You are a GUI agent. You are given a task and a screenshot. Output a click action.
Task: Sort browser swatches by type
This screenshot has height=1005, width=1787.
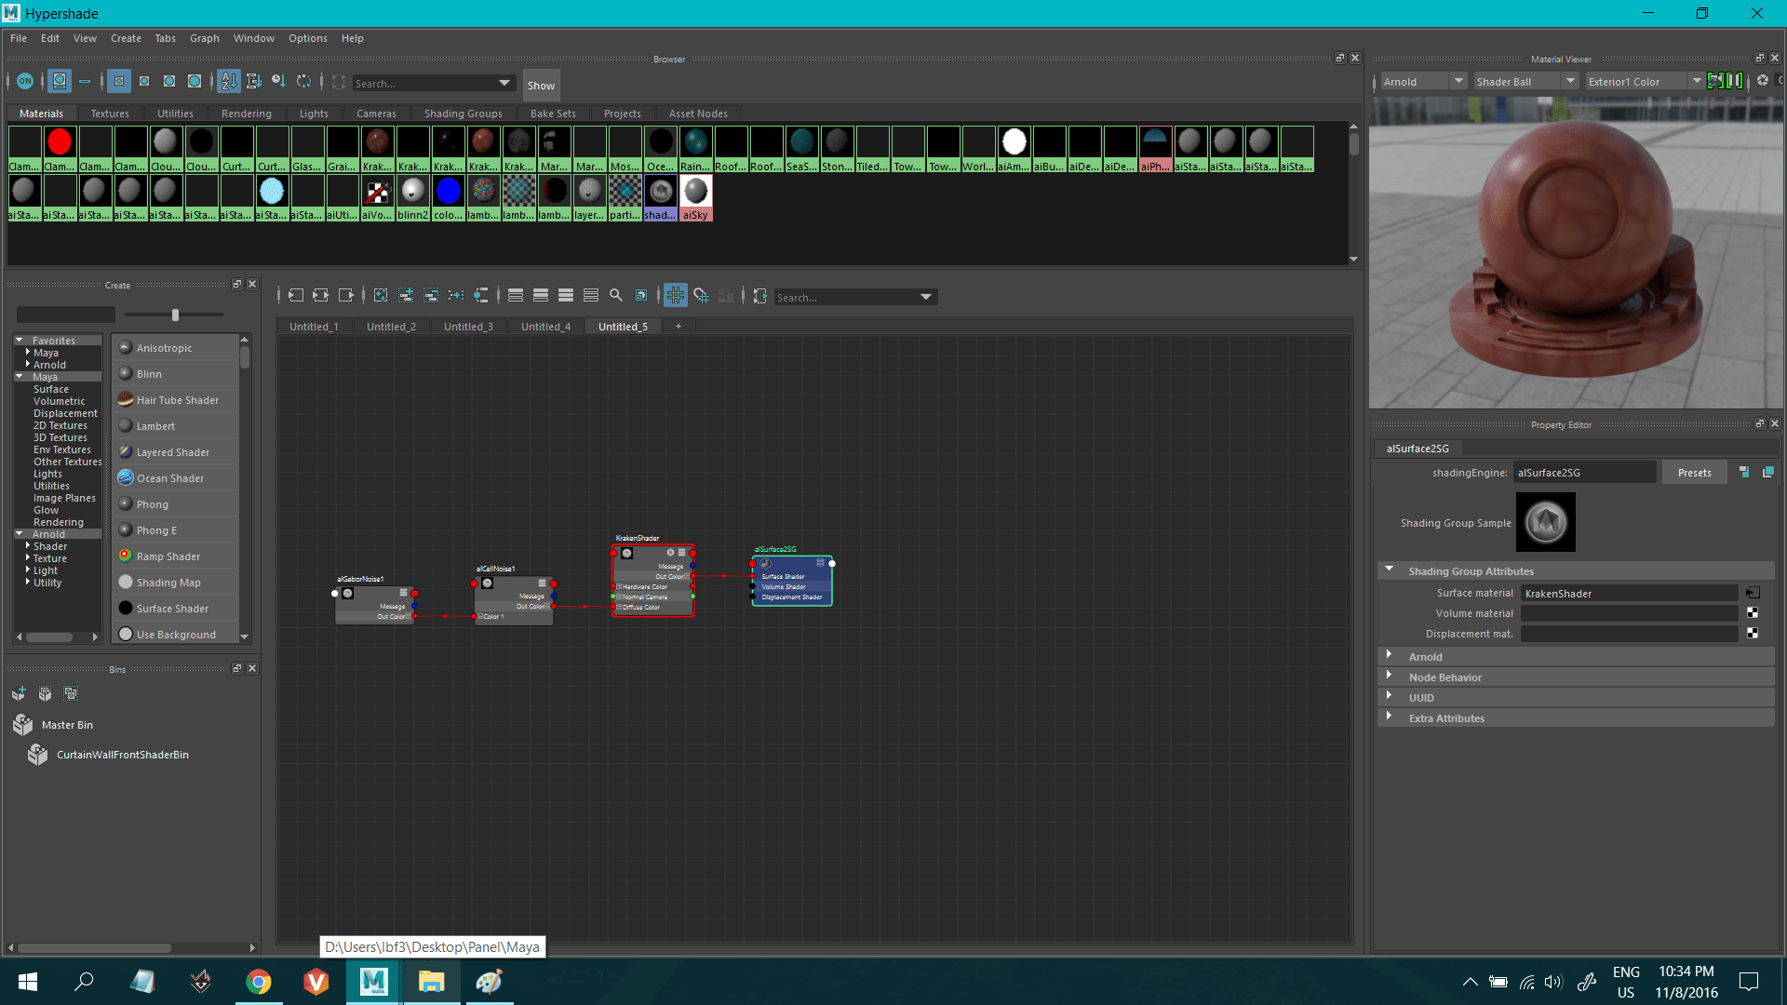[x=253, y=82]
